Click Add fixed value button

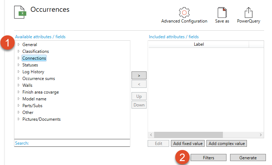click(188, 144)
